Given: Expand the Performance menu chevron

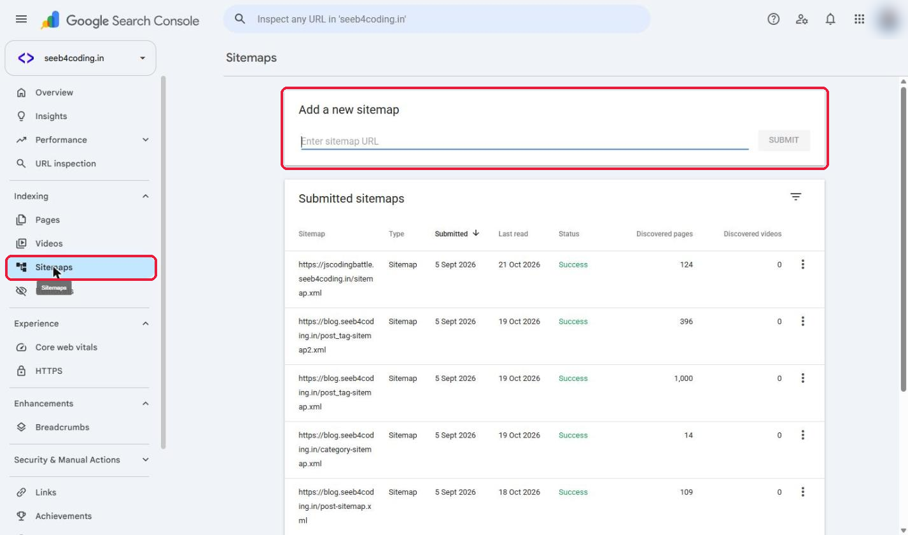Looking at the screenshot, I should (145, 140).
